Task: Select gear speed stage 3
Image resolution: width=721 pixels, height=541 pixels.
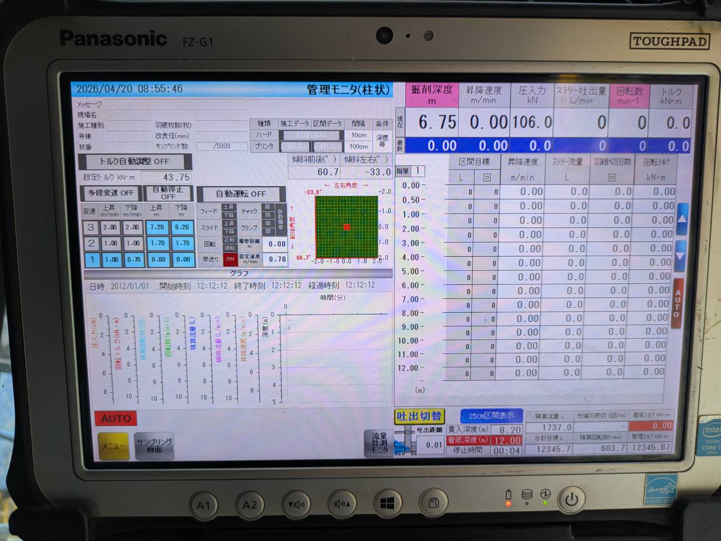Action: 91,227
